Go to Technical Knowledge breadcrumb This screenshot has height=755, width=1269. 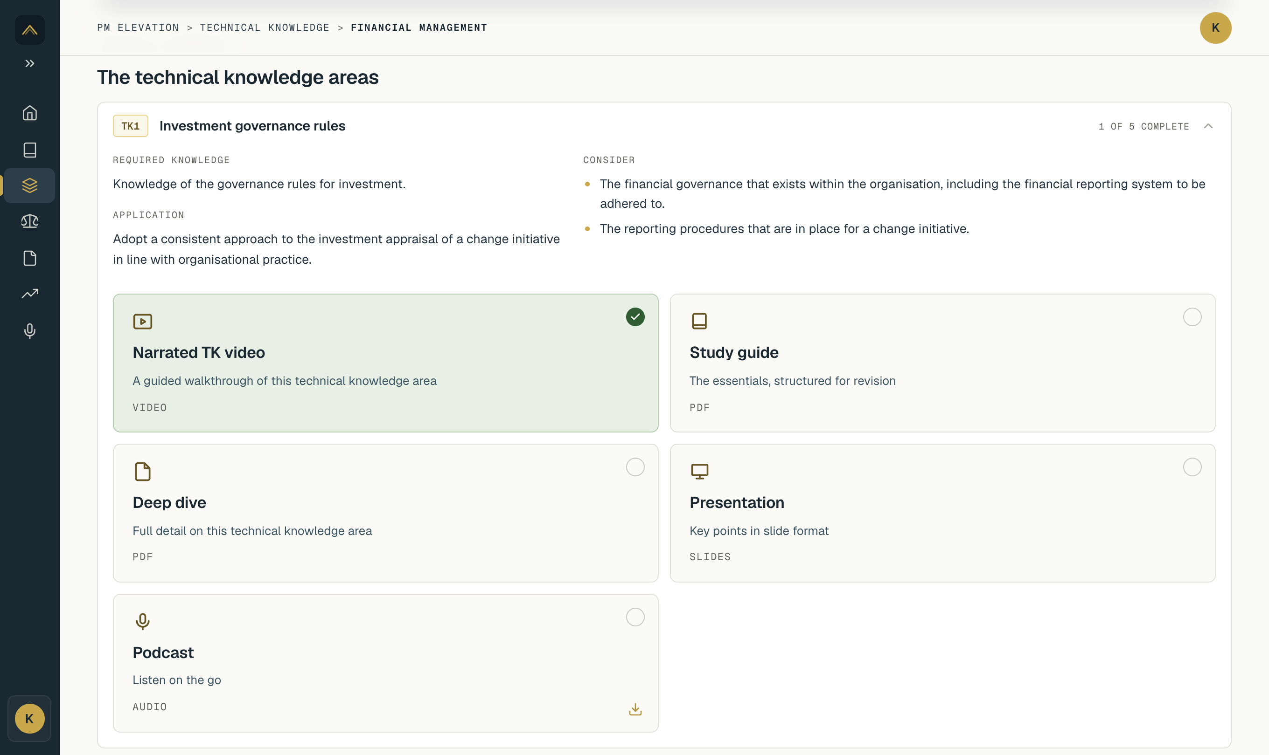pyautogui.click(x=264, y=27)
